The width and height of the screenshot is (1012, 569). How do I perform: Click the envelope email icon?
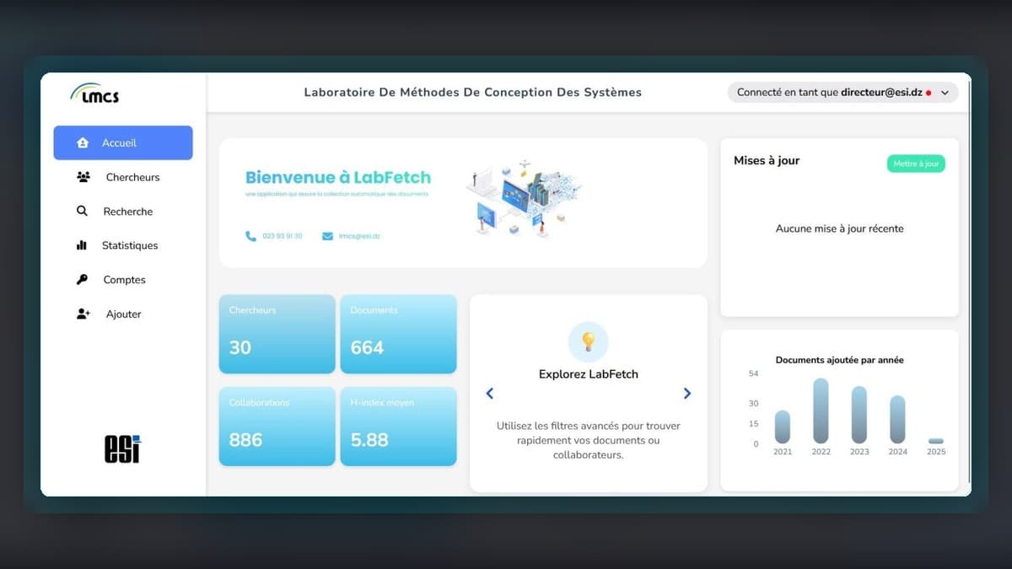(x=327, y=236)
